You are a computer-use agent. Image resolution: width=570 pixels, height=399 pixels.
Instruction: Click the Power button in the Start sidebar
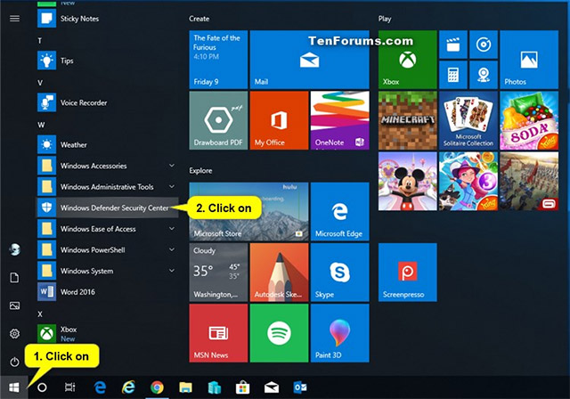click(14, 362)
